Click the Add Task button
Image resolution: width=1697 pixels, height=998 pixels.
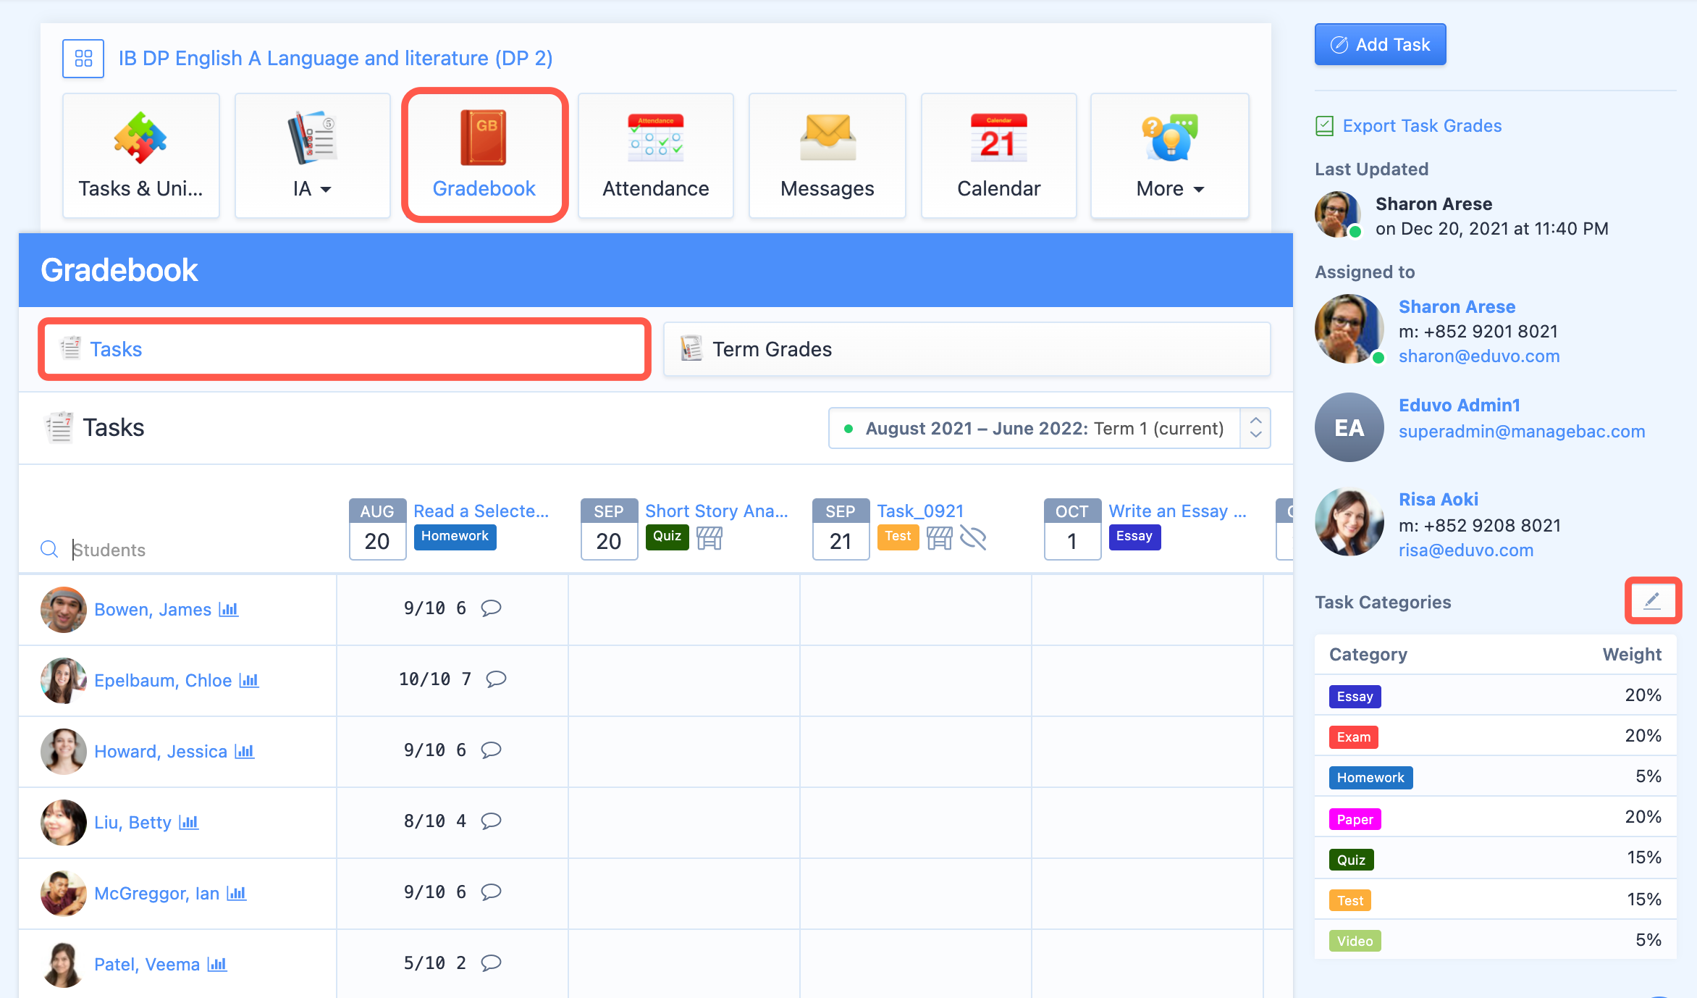pyautogui.click(x=1380, y=44)
